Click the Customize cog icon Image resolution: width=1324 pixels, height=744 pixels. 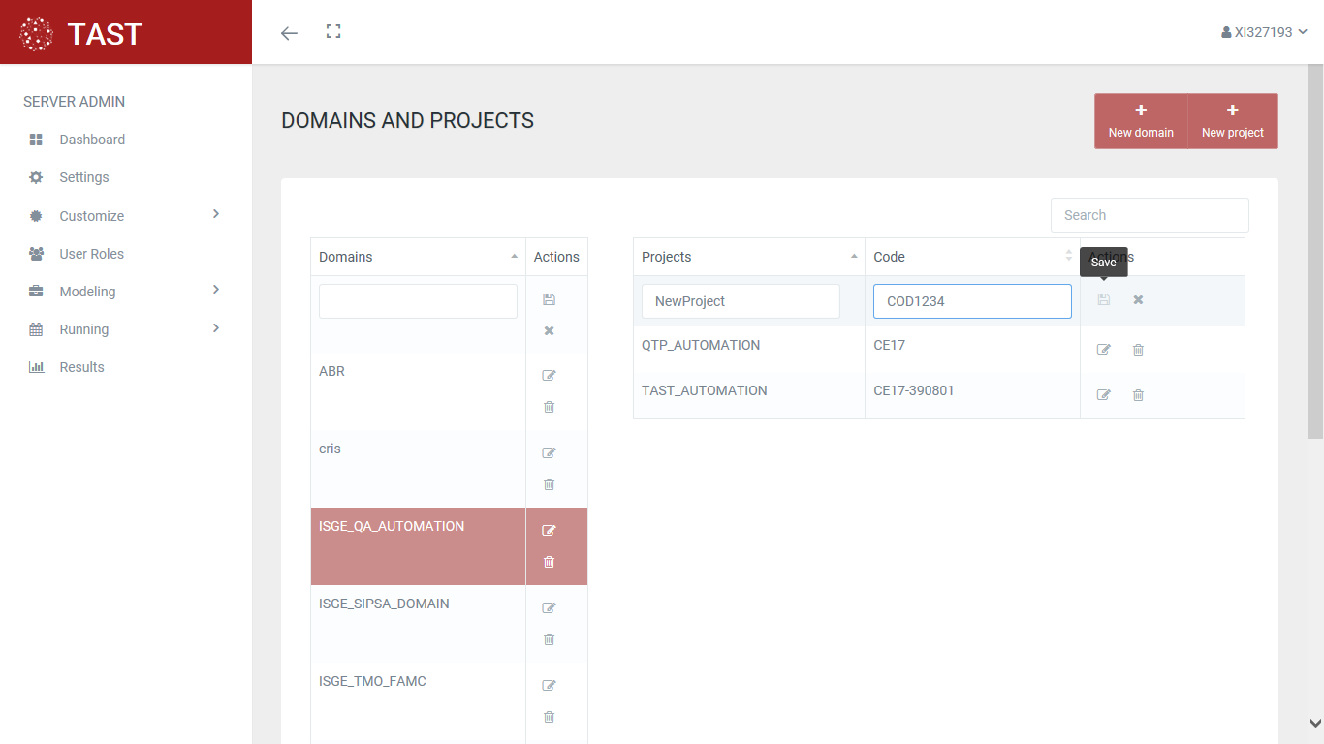36,216
